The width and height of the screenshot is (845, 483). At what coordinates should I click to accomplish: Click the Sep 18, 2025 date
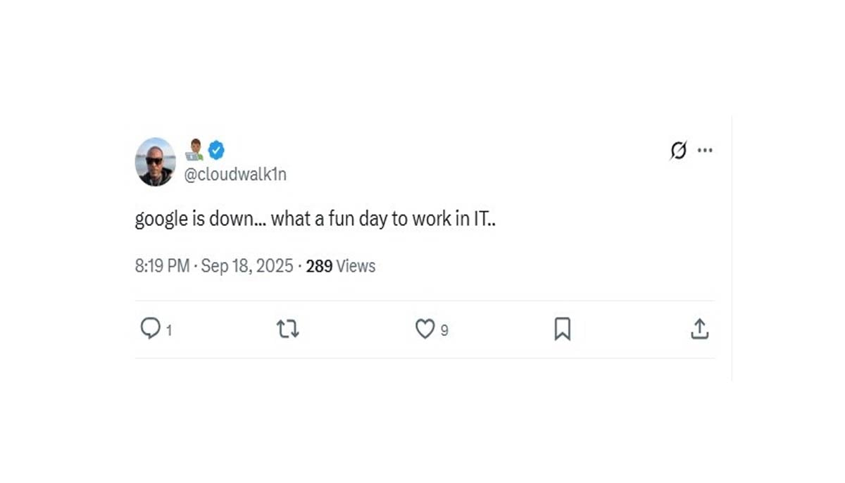pos(247,266)
